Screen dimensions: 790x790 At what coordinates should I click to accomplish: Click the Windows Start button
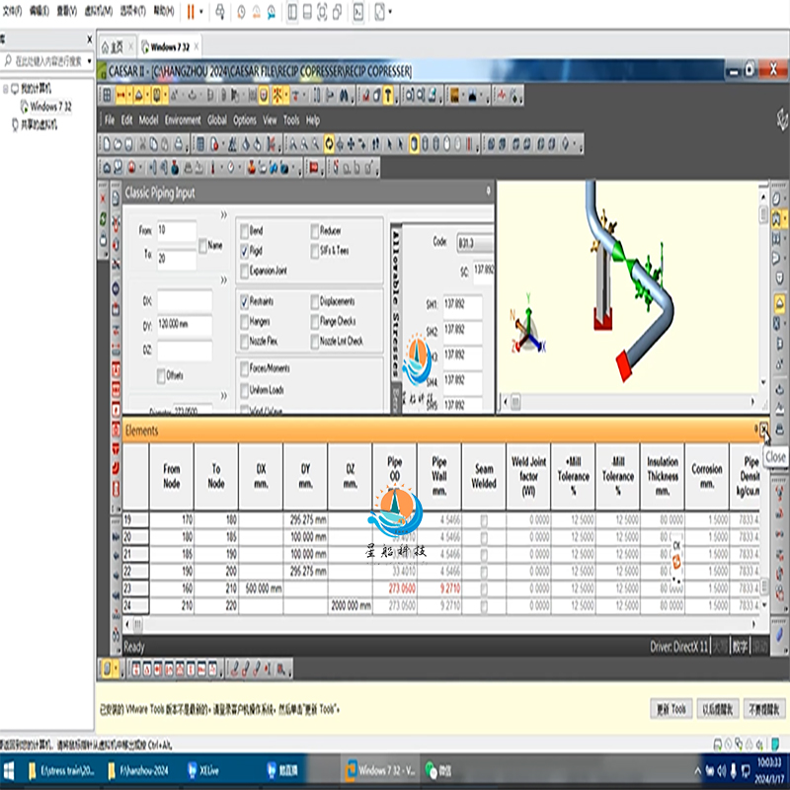[x=9, y=771]
